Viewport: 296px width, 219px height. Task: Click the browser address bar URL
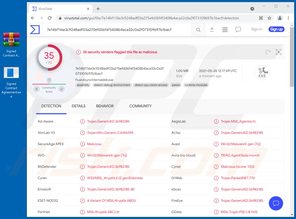pos(152,18)
